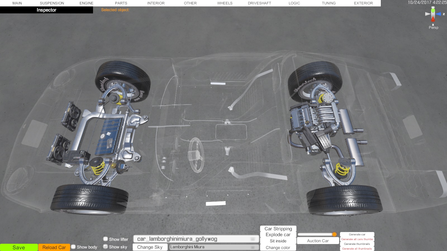Expand the Lamborghini Miura dropdown

coord(214,247)
